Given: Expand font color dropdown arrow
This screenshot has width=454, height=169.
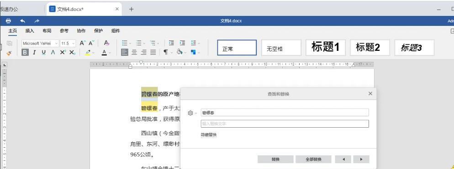Looking at the screenshot, I should [x=110, y=53].
